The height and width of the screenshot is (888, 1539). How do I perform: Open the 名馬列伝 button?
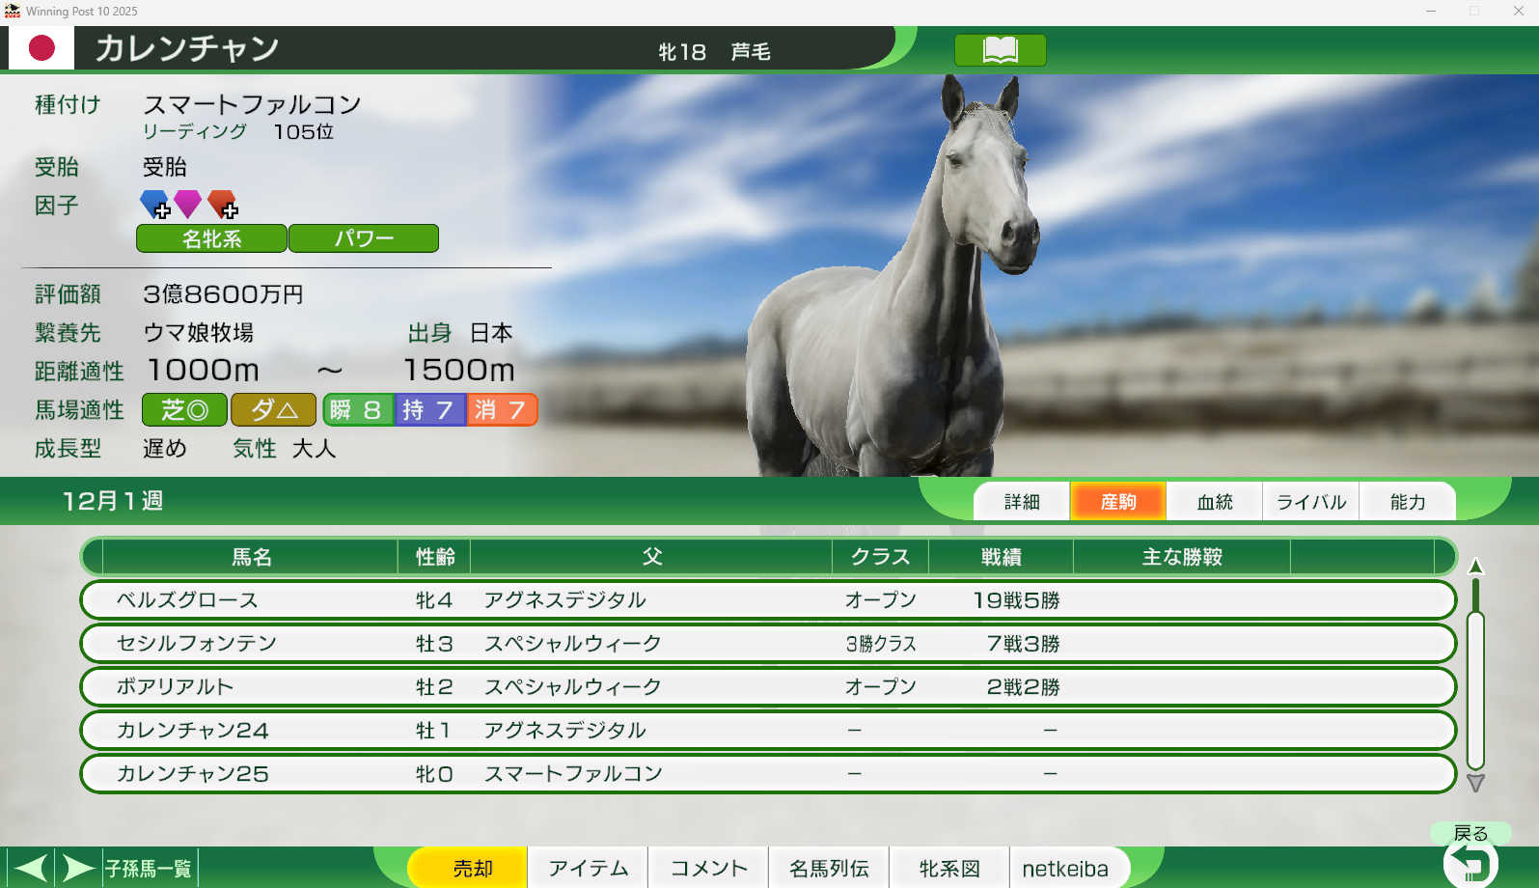point(830,869)
